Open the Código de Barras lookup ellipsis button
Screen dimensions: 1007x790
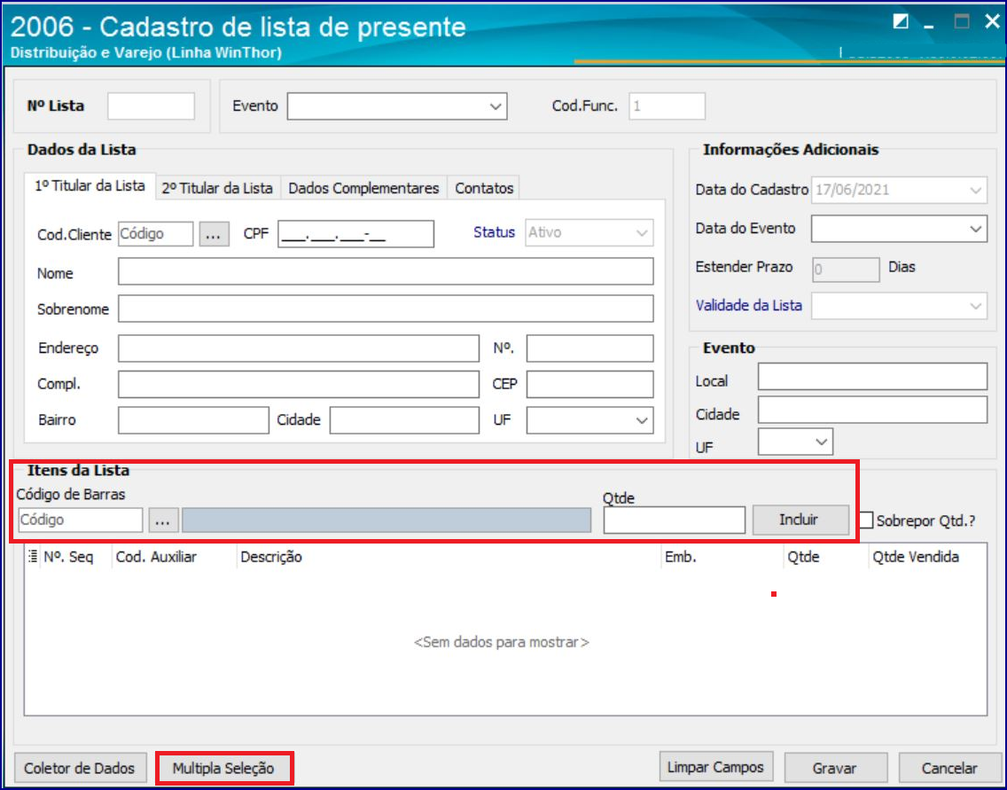163,520
